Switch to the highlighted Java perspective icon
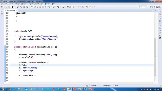 pos(157,7)
